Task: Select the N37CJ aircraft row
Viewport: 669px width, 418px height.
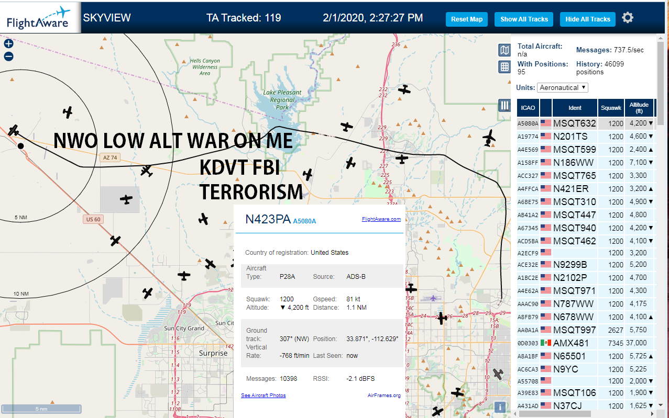Action: coord(586,406)
